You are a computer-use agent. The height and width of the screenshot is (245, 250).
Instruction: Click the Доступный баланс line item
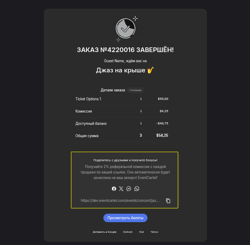click(122, 124)
